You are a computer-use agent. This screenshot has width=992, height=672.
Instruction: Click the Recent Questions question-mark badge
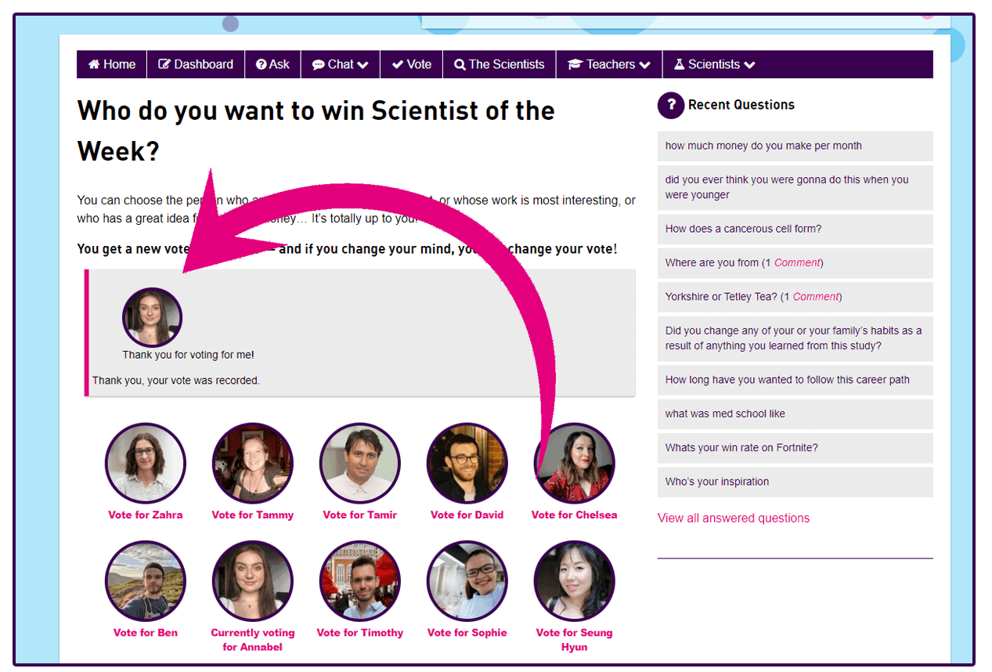(671, 105)
